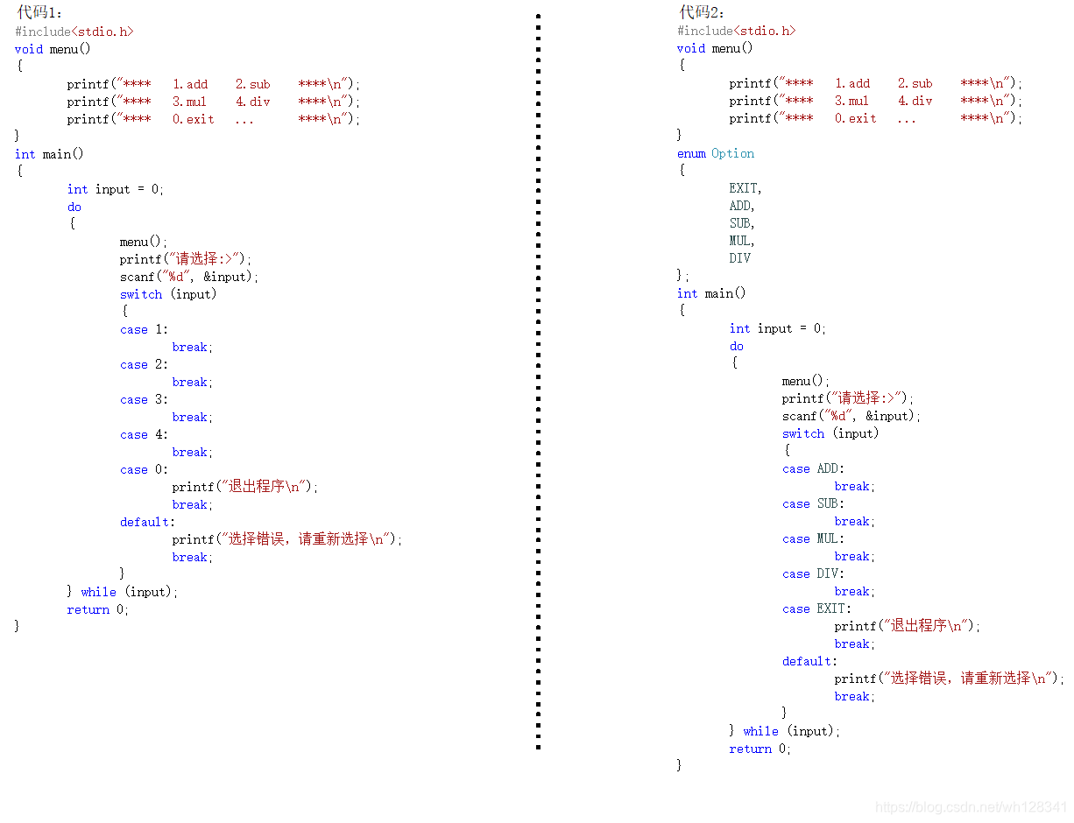Click the '0.exit ...' printf line in 代码1

click(x=214, y=119)
